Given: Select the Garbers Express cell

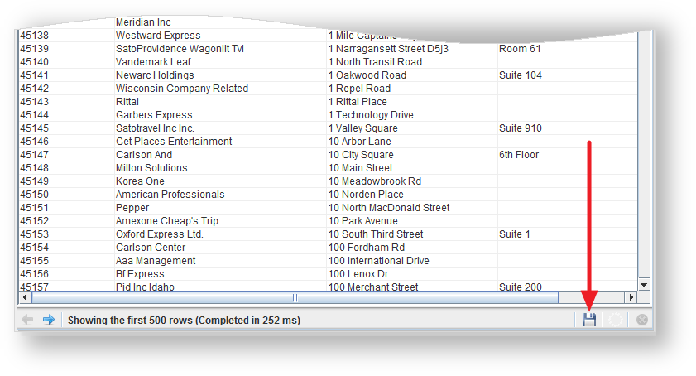Looking at the screenshot, I should tap(220, 114).
